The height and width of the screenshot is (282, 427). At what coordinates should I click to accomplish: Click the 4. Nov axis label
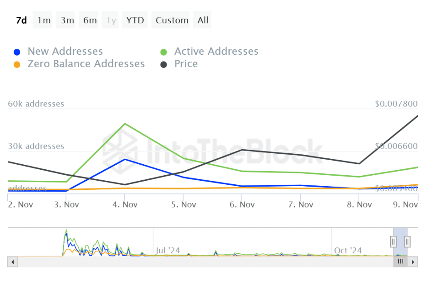[x=125, y=204]
